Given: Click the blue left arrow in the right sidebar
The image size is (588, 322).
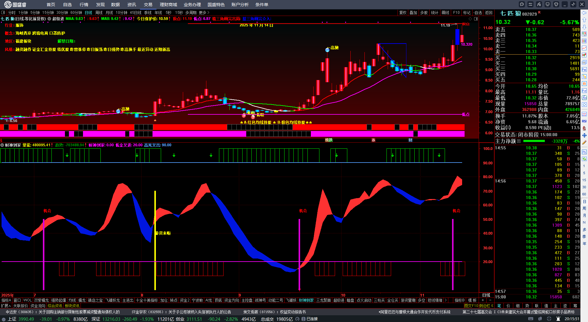Looking at the screenshot, I should [584, 13].
